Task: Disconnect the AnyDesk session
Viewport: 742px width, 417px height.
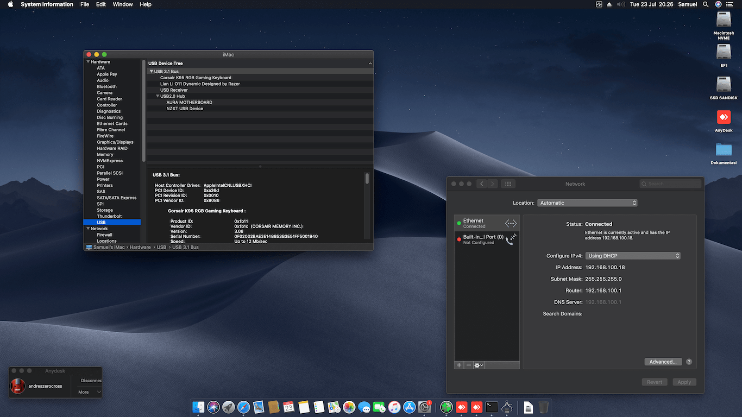Action: [91, 381]
